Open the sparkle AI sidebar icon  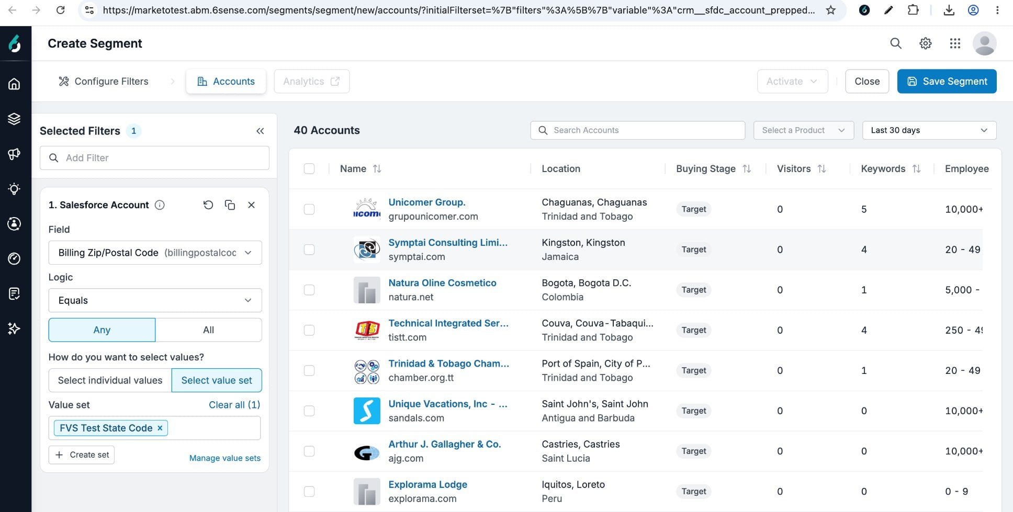pos(15,328)
